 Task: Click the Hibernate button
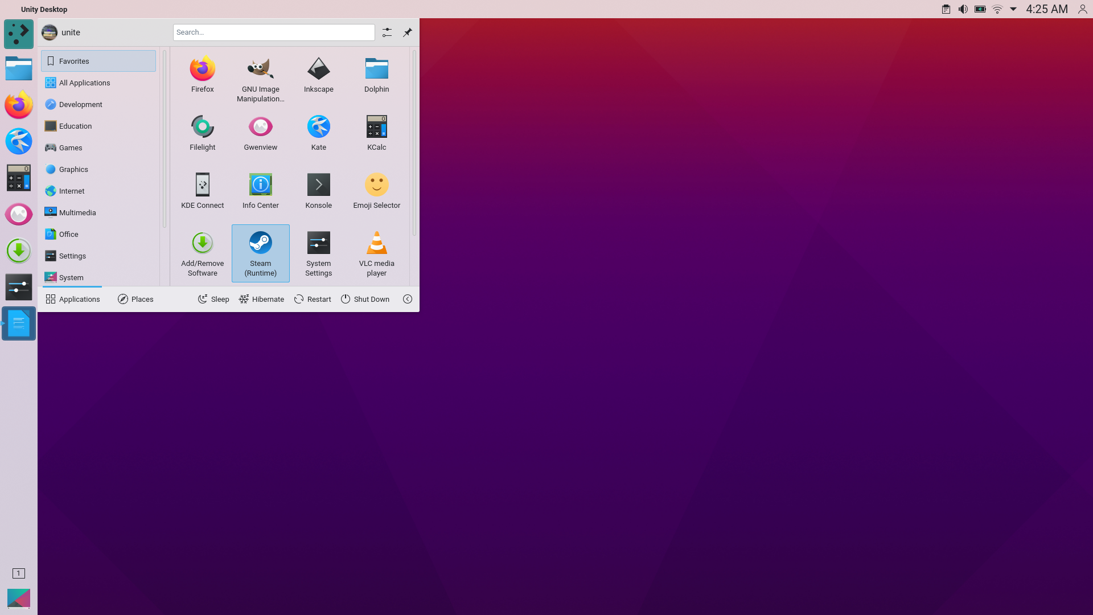click(261, 299)
